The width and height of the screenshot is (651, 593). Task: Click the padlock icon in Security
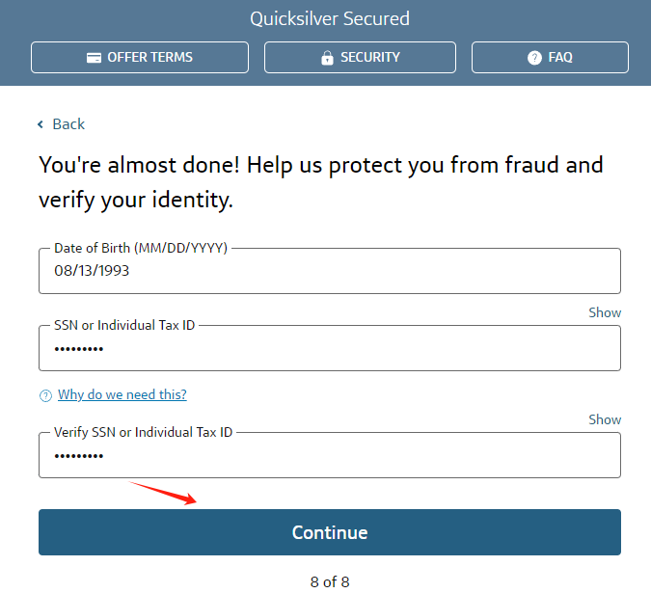(x=327, y=58)
